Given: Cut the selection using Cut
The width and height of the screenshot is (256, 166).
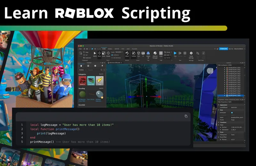Looking at the screenshot, I should coord(85,55).
